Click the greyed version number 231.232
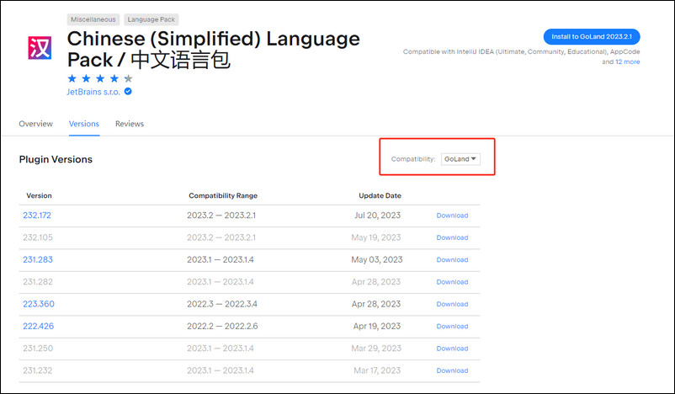This screenshot has width=675, height=394. pos(38,370)
